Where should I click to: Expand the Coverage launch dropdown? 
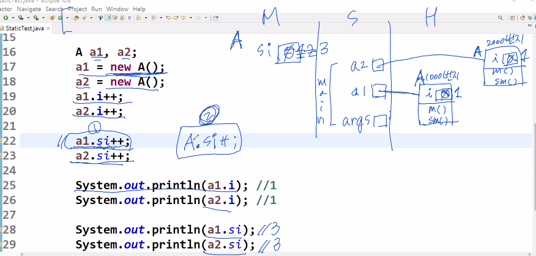point(28,18)
